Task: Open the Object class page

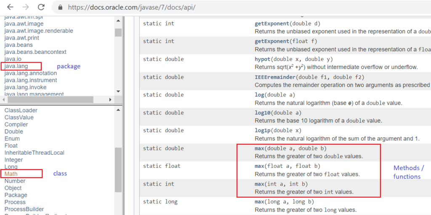Action: click(x=13, y=188)
